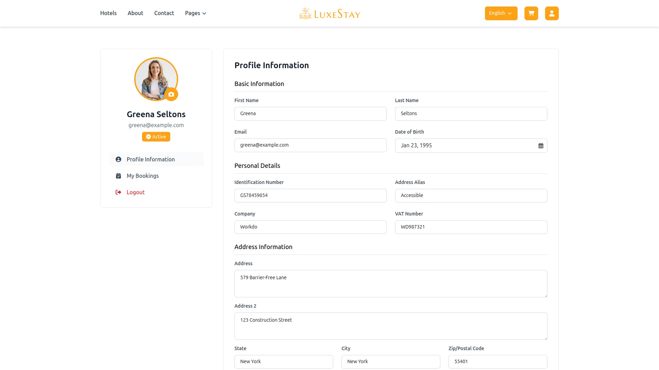
Task: Click the Profile Information person icon
Action: (x=118, y=159)
